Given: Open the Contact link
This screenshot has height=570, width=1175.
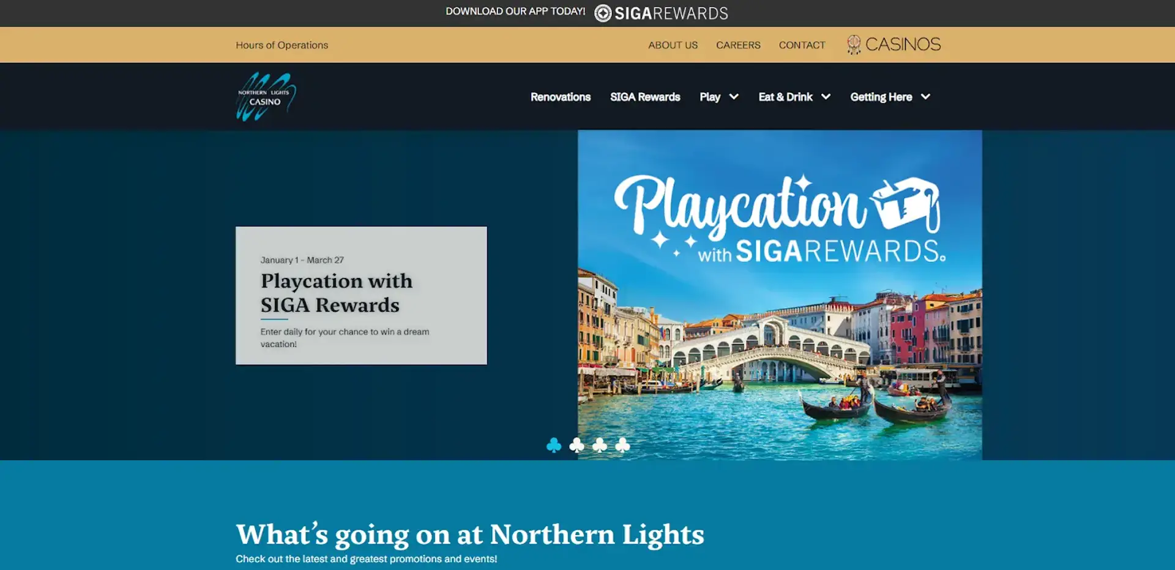Looking at the screenshot, I should coord(802,45).
